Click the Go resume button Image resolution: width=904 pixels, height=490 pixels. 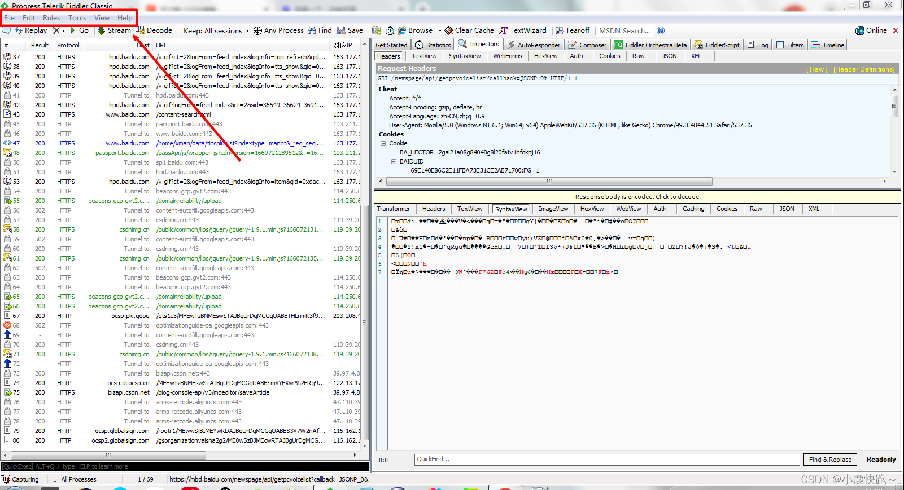click(x=79, y=30)
